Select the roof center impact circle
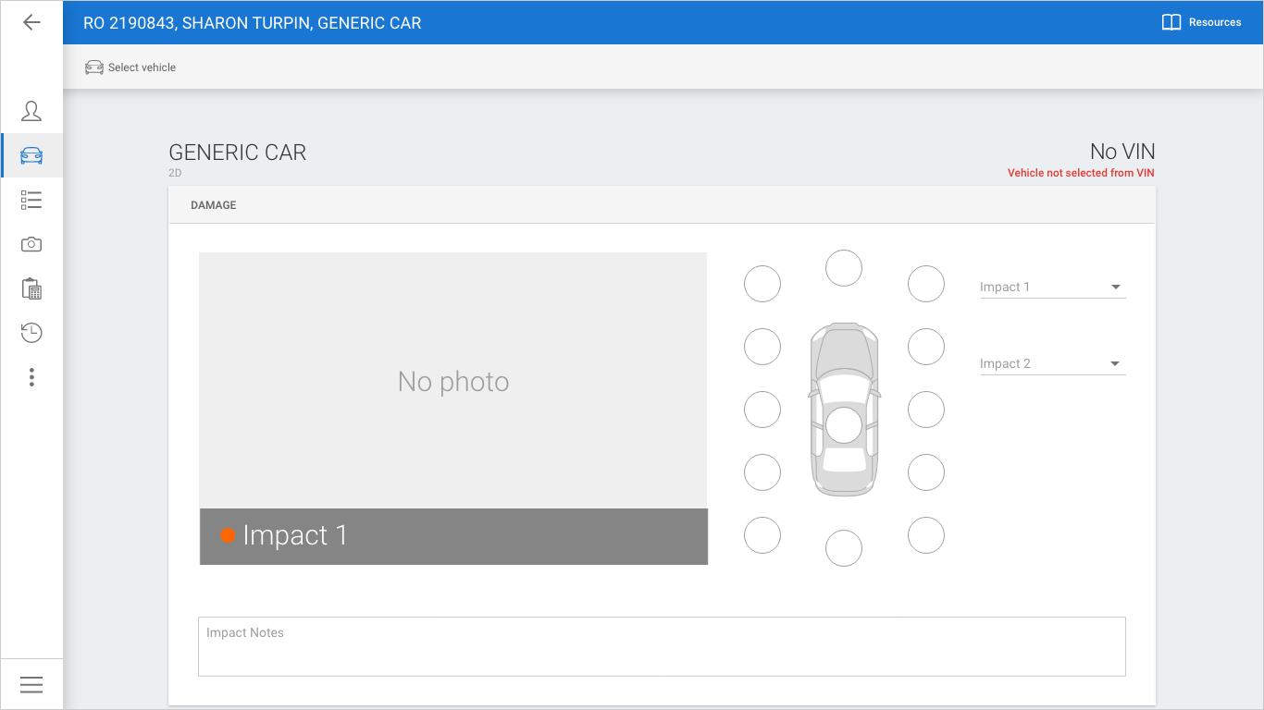The width and height of the screenshot is (1264, 710). [x=844, y=425]
